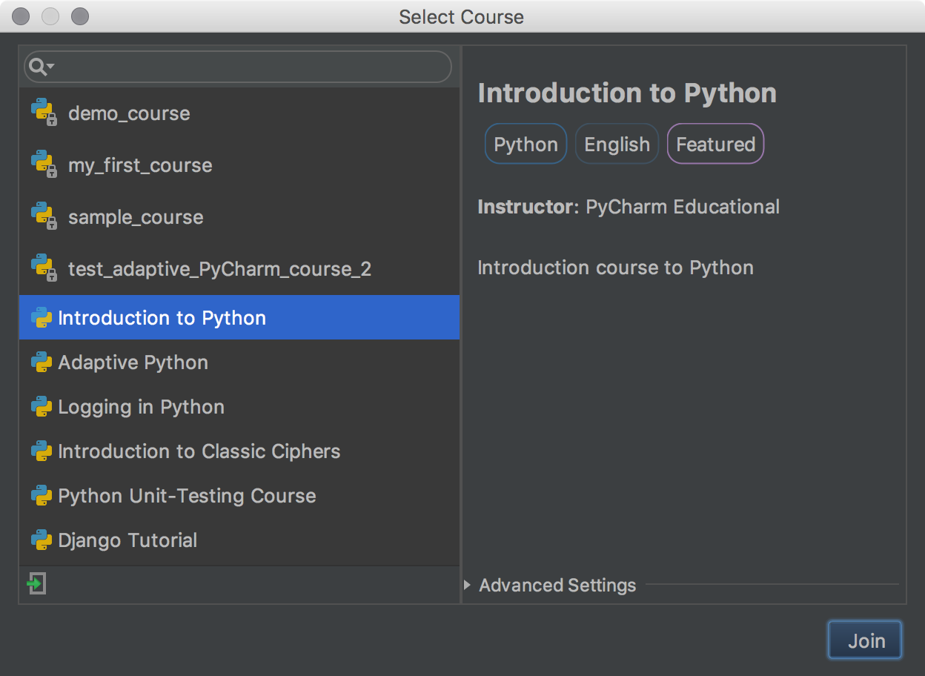This screenshot has height=676, width=925.
Task: Click the icon beside Python Unit-Testing Course
Action: (x=42, y=495)
